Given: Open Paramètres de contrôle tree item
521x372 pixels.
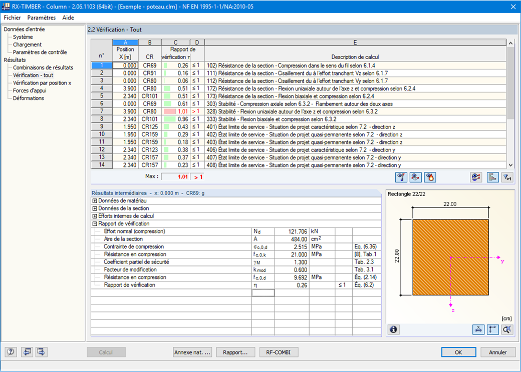Looking at the screenshot, I should click(x=40, y=52).
